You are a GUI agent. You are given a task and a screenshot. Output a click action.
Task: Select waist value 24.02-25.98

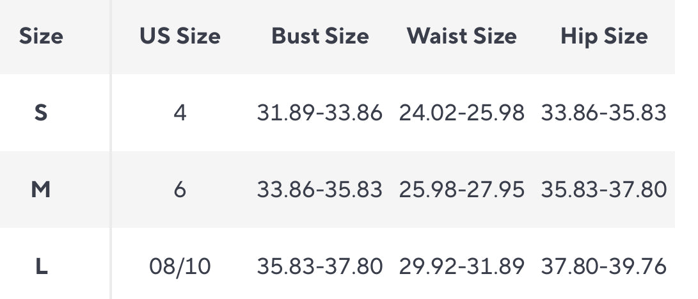tap(461, 113)
